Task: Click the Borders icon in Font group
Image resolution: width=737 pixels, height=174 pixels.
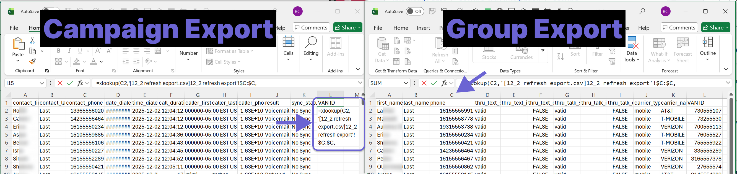Action: coord(58,61)
